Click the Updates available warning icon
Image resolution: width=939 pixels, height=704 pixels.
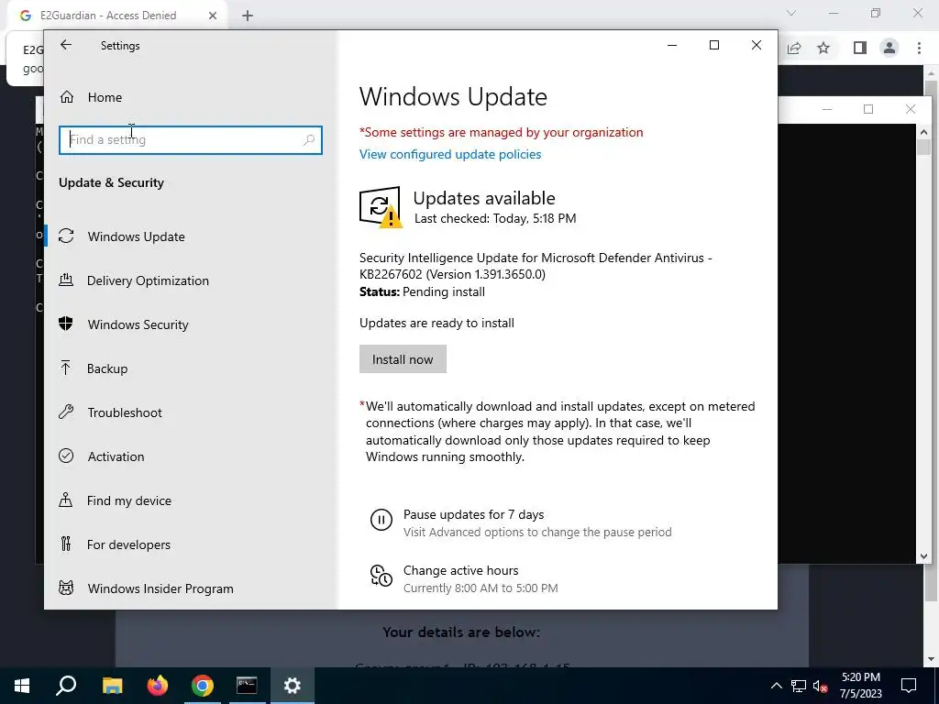coord(381,207)
